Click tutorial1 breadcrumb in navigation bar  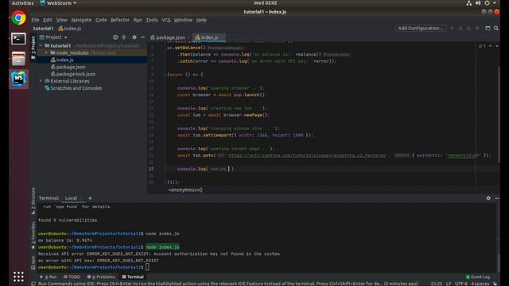43,29
